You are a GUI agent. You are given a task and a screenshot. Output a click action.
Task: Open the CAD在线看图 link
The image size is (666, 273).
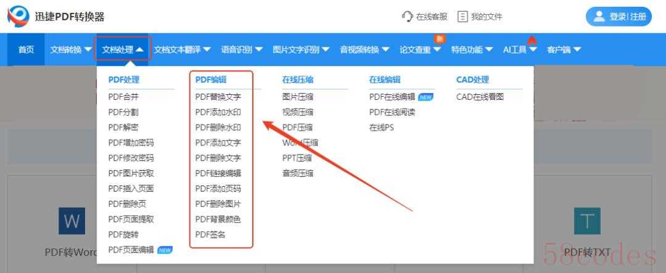click(x=480, y=97)
